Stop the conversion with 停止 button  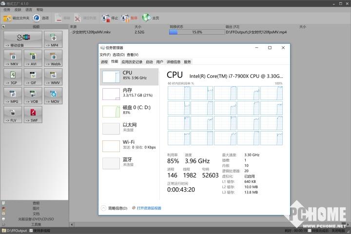(110, 18)
